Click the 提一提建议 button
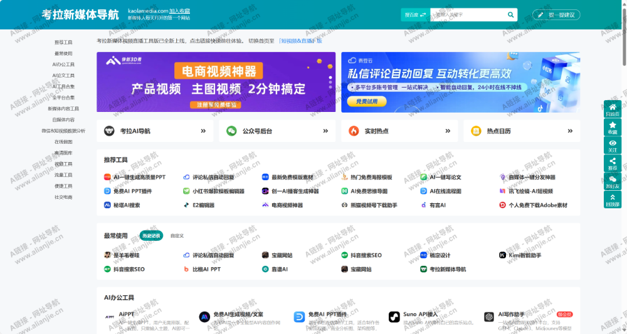 pos(556,15)
